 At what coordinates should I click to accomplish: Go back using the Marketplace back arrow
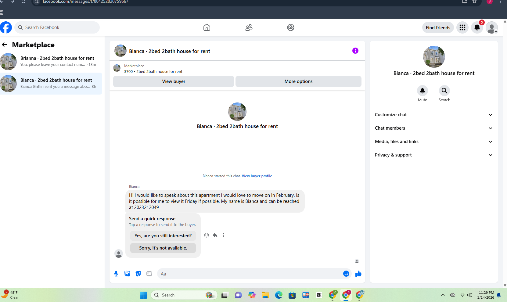5,45
